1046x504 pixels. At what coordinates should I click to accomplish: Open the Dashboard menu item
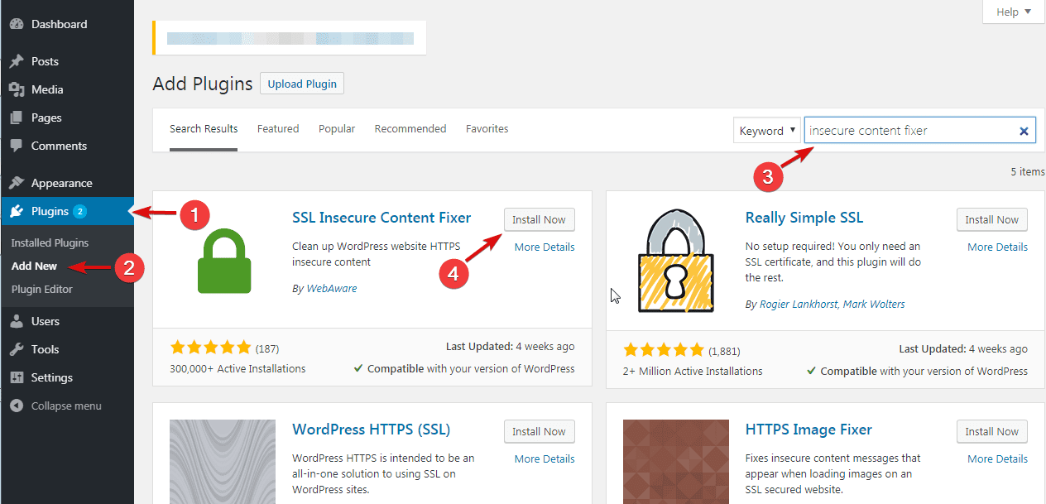pos(67,24)
